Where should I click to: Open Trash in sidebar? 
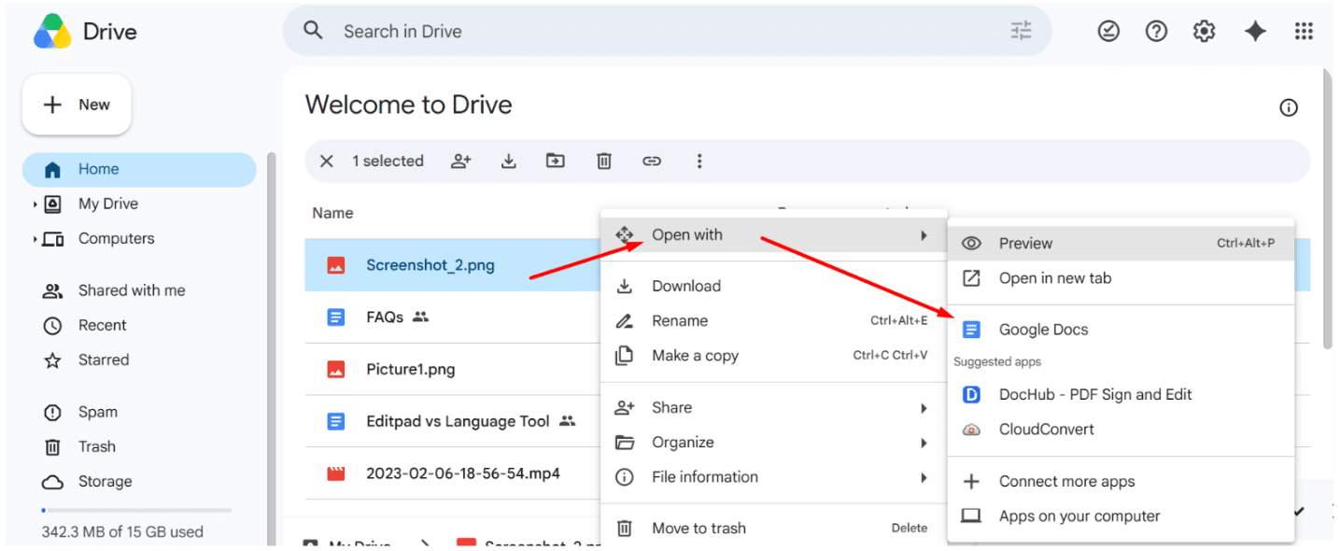tap(97, 446)
